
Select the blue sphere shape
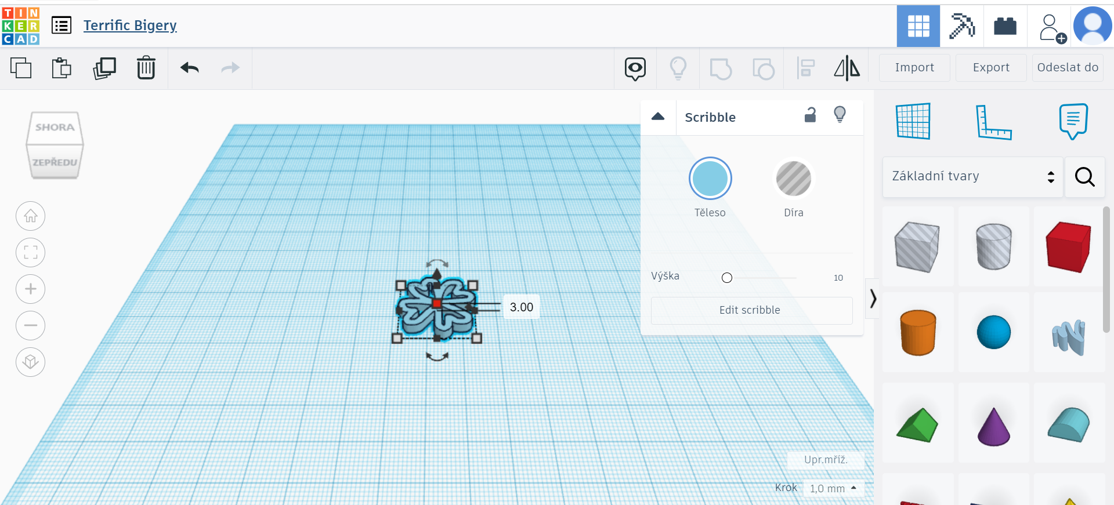click(x=994, y=332)
